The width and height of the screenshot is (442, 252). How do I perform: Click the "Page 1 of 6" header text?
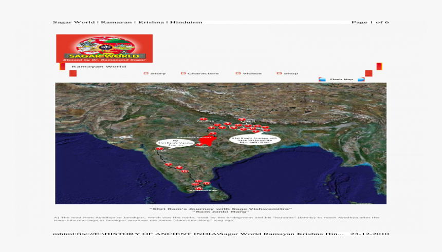[x=370, y=22]
